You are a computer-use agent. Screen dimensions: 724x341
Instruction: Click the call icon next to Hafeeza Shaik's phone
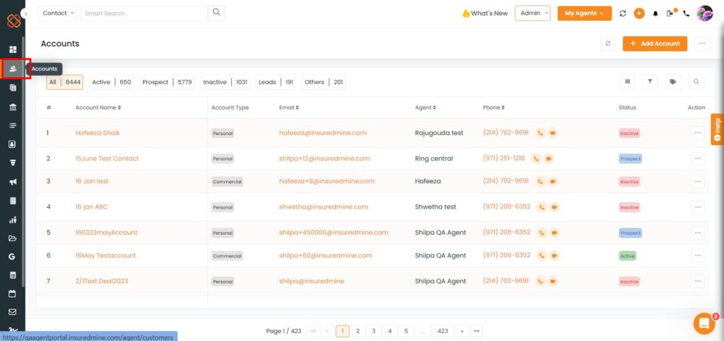click(x=540, y=133)
